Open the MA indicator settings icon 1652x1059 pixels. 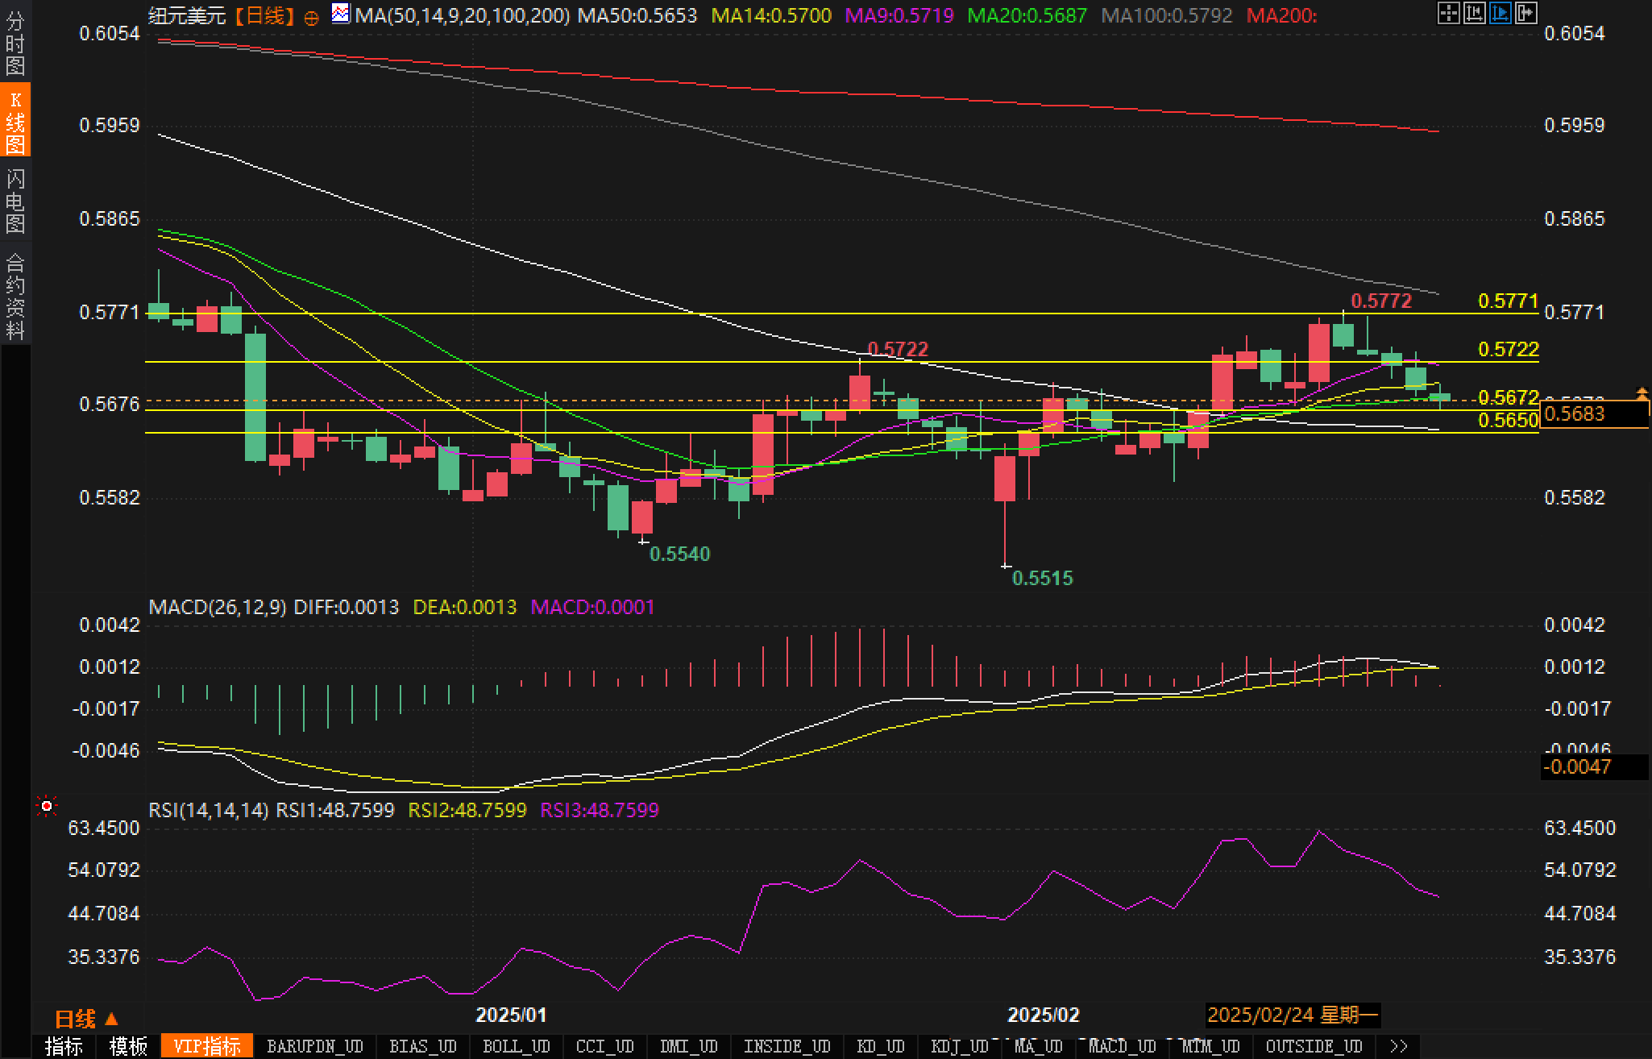click(341, 14)
